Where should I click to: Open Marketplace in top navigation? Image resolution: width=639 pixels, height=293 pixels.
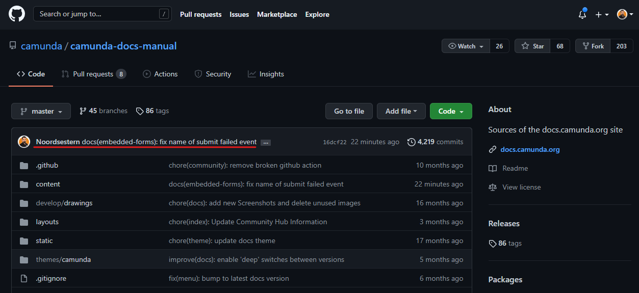point(277,14)
